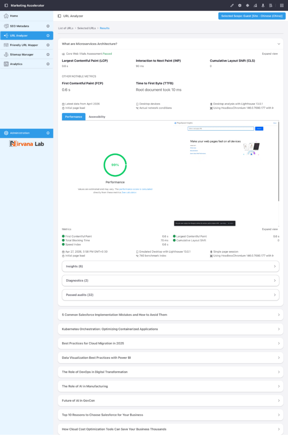Expand Diagnostics (2) section

tap(170, 281)
